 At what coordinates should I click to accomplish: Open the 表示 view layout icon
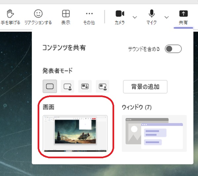click(x=66, y=14)
